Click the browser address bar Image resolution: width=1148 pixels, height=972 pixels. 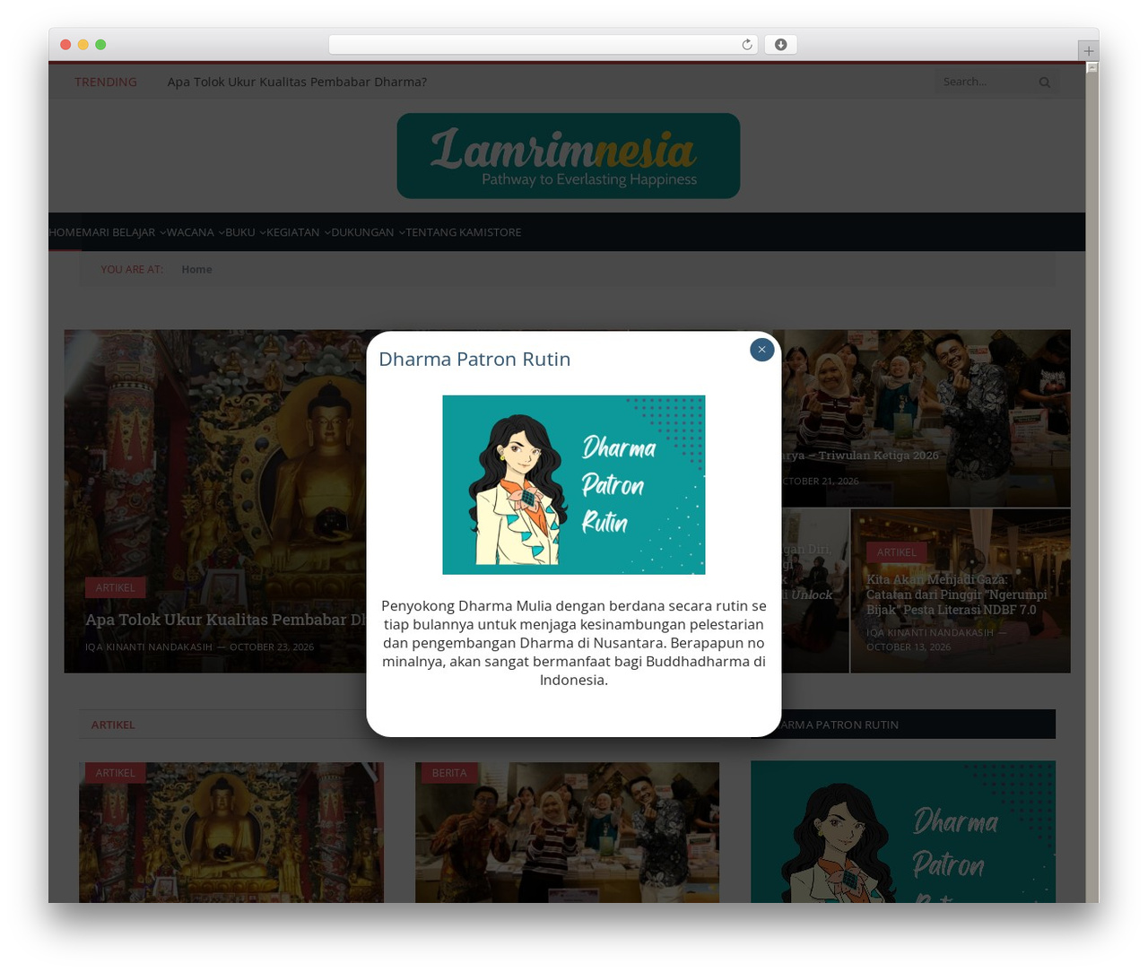(543, 45)
